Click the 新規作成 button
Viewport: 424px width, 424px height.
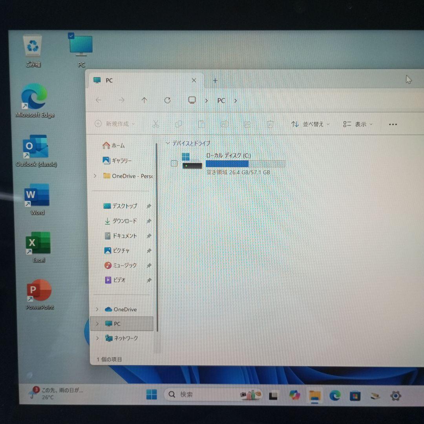(114, 124)
